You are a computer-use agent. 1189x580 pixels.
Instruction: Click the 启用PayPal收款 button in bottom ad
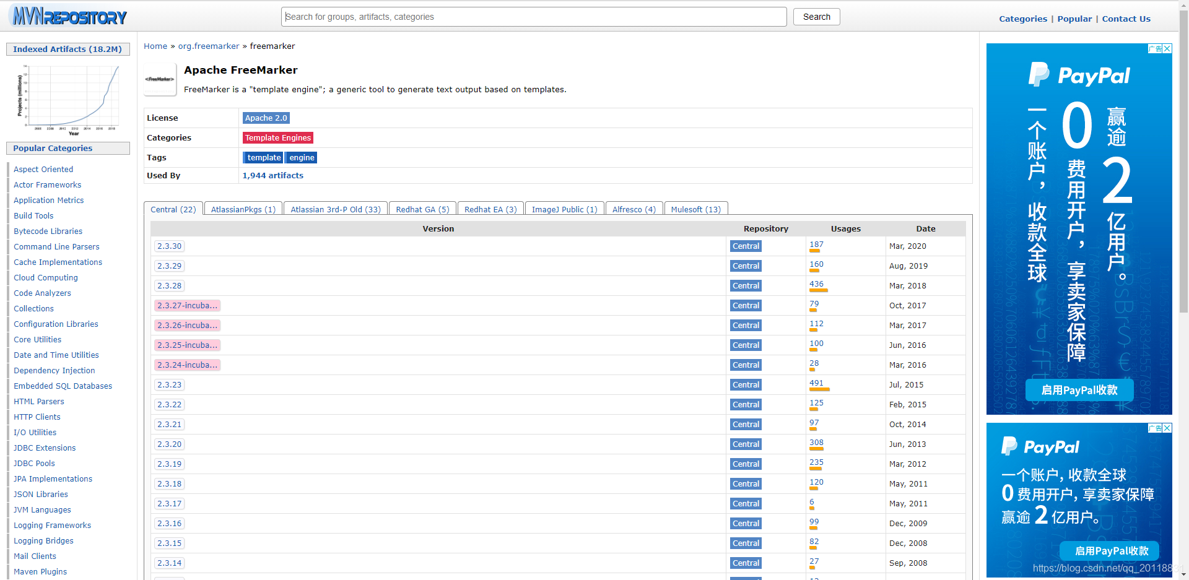point(1109,550)
